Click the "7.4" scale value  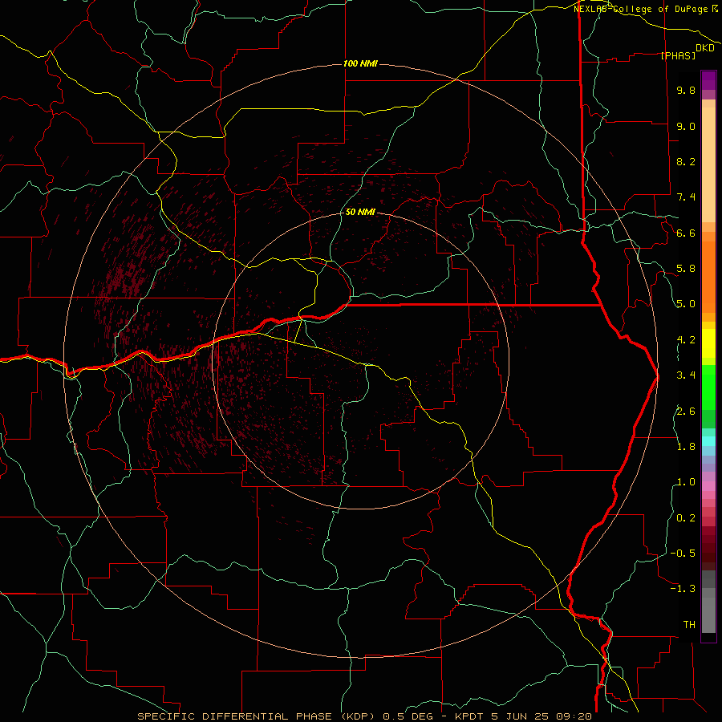coord(686,197)
